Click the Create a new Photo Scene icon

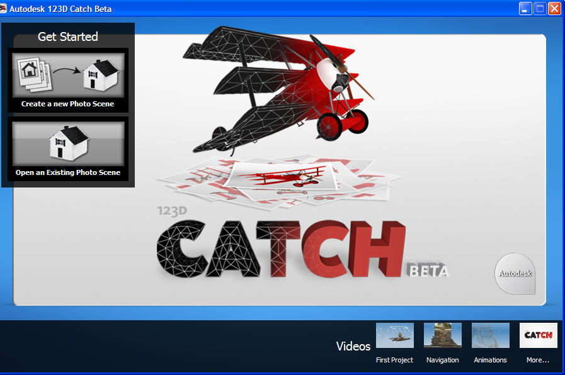[67, 75]
